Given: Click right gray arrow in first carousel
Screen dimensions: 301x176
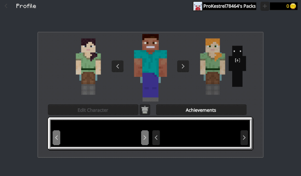Looking at the screenshot, I should [x=145, y=137].
